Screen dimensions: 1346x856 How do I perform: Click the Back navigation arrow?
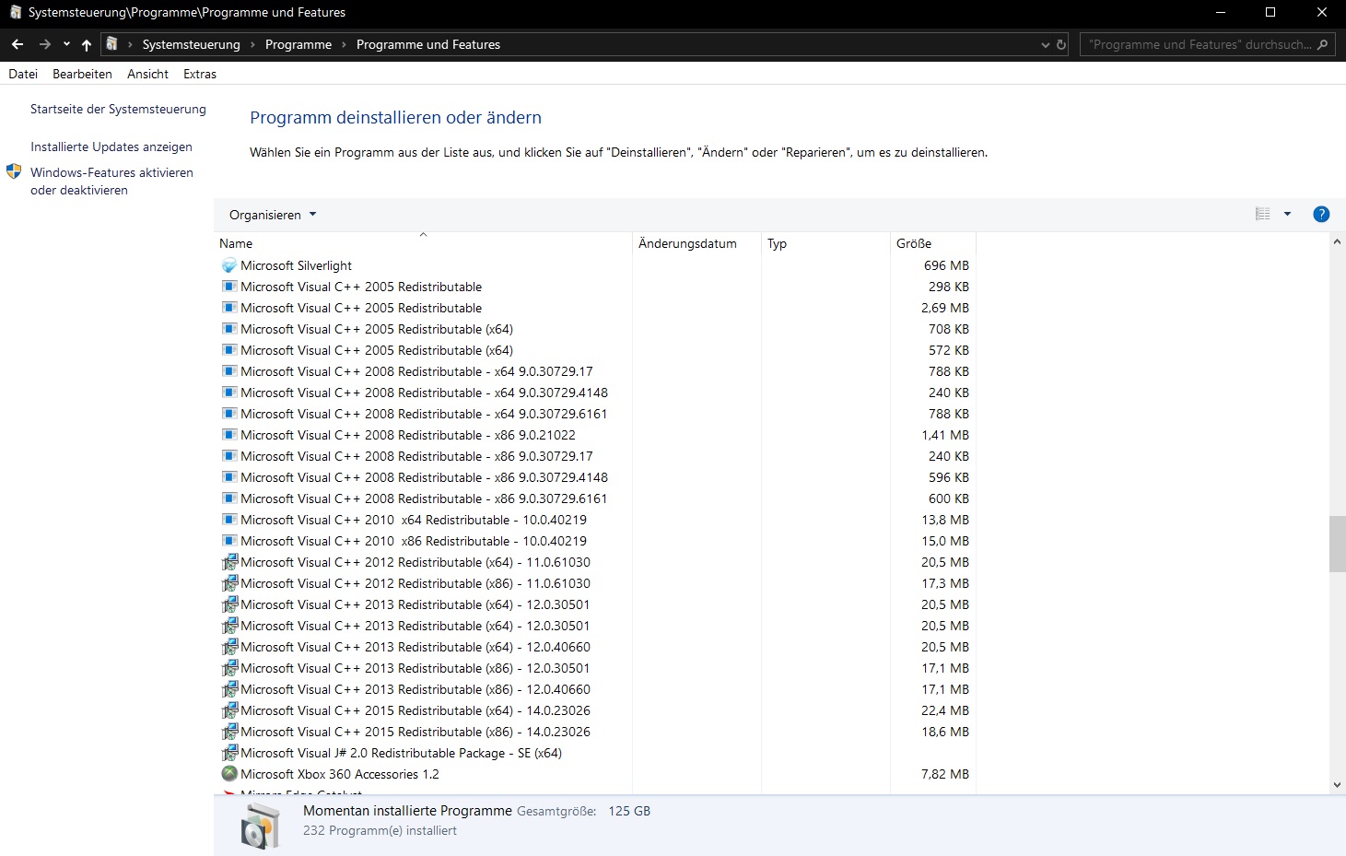coord(18,44)
